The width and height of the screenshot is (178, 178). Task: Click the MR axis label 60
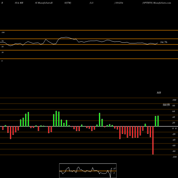click(174, 111)
